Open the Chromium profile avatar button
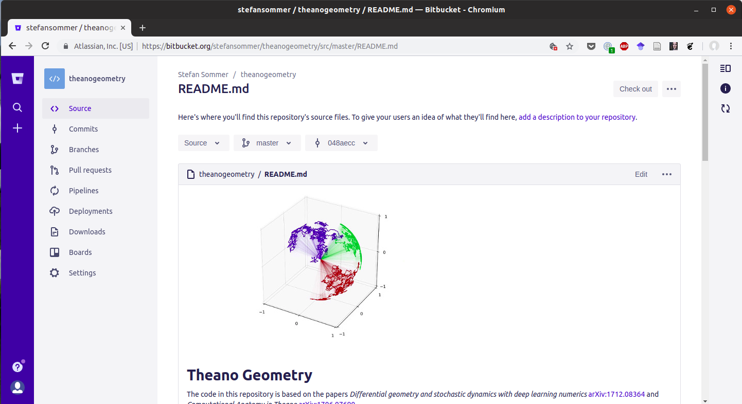Image resolution: width=742 pixels, height=404 pixels. (x=714, y=46)
